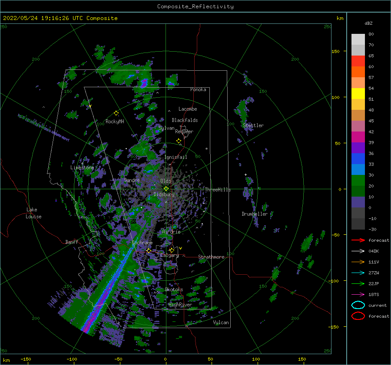Image resolution: width=391 pixels, height=365 pixels.
Task: Click the Calgary city label
Action: point(169,255)
